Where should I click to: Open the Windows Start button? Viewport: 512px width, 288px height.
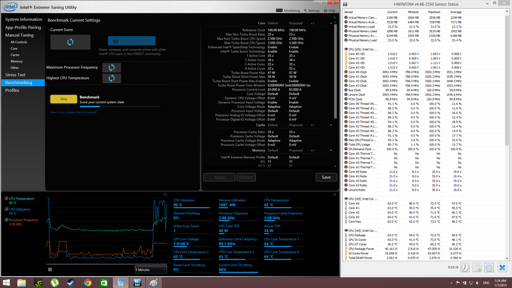pyautogui.click(x=6, y=283)
